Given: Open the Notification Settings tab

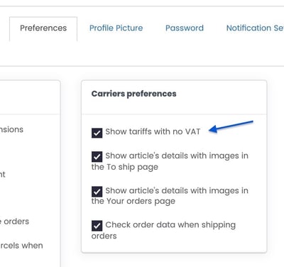Looking at the screenshot, I should 255,28.
